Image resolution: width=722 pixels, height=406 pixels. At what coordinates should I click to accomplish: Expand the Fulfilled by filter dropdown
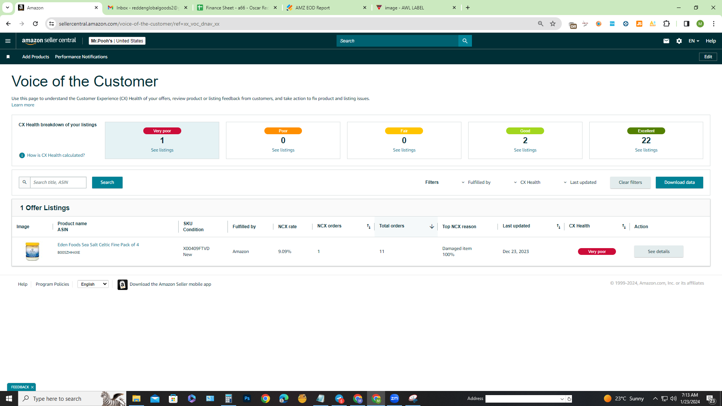(476, 182)
